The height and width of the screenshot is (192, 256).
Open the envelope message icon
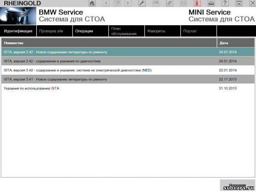tap(183, 3)
